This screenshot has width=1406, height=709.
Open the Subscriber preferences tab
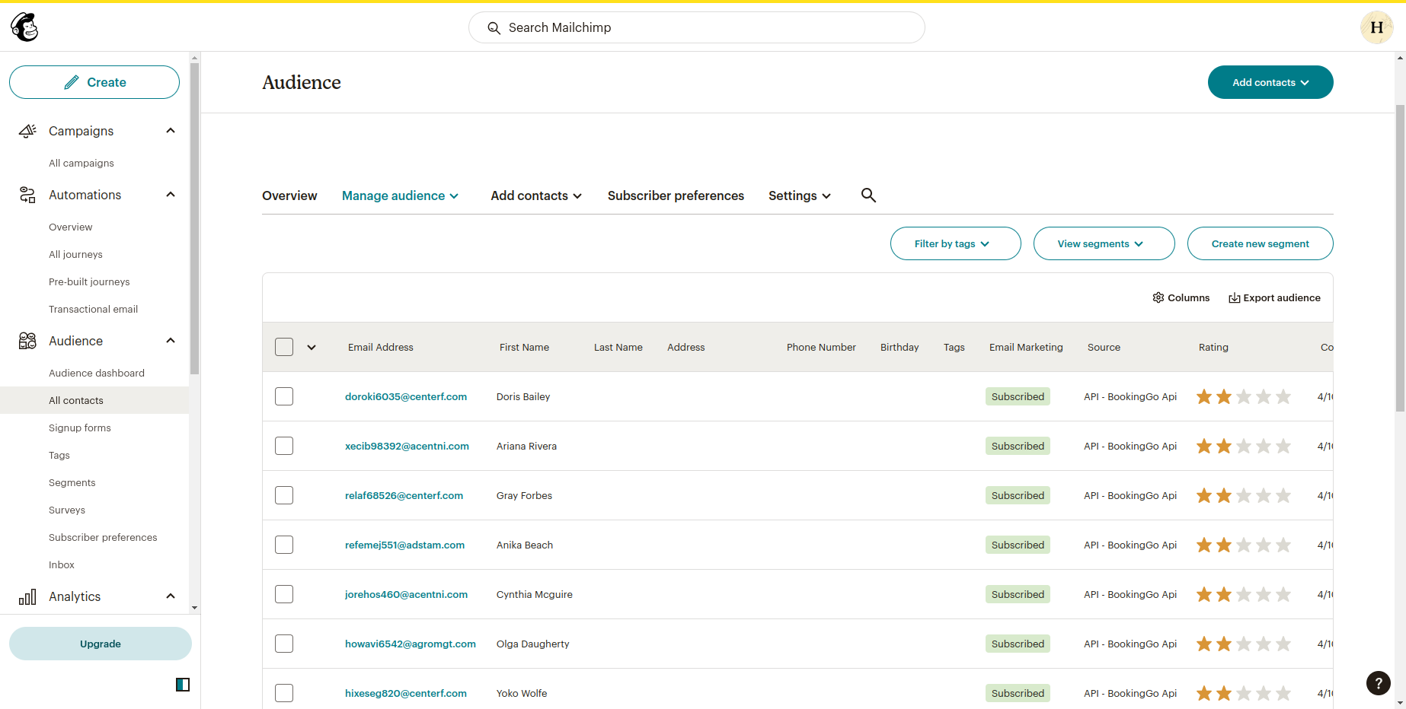tap(676, 196)
